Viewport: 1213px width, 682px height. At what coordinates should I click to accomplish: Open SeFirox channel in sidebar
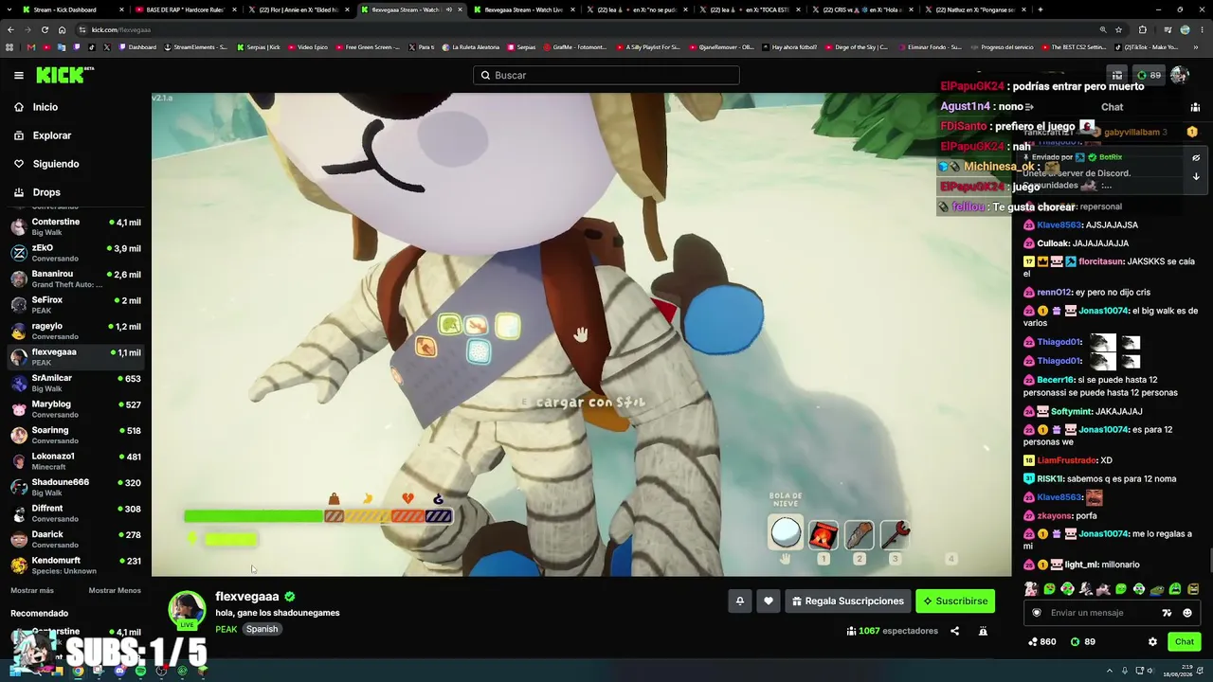pyautogui.click(x=76, y=305)
